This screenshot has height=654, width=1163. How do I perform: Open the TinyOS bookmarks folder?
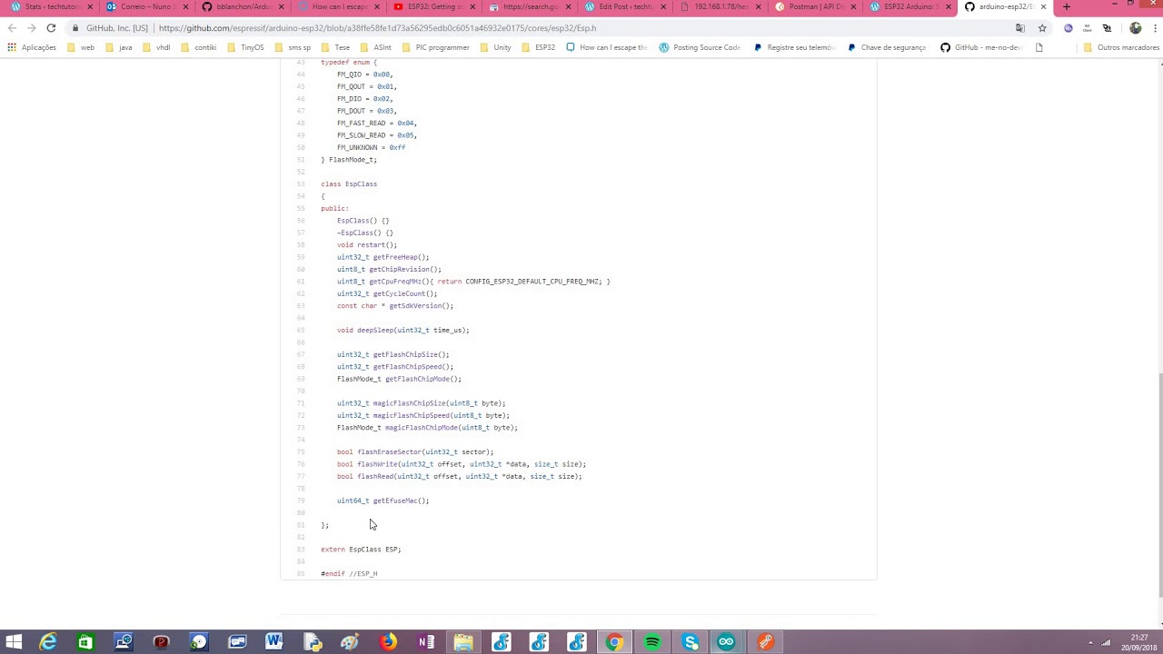click(245, 47)
